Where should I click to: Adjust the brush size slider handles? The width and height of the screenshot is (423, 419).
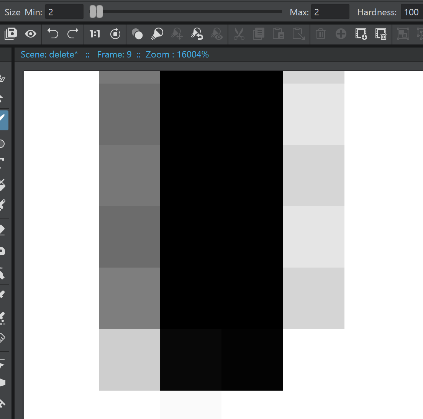click(95, 12)
